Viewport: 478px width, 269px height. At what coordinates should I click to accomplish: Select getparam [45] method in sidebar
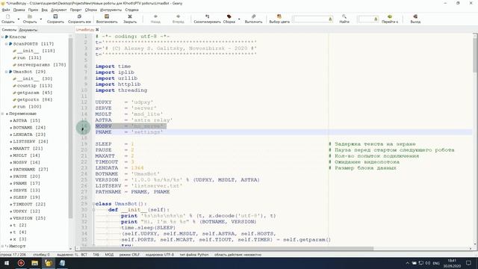coord(34,93)
